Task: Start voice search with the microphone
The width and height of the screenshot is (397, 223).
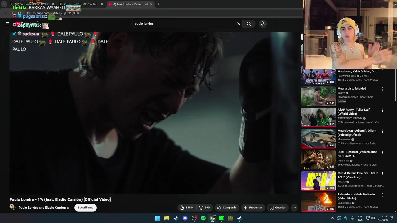Action: point(263,24)
